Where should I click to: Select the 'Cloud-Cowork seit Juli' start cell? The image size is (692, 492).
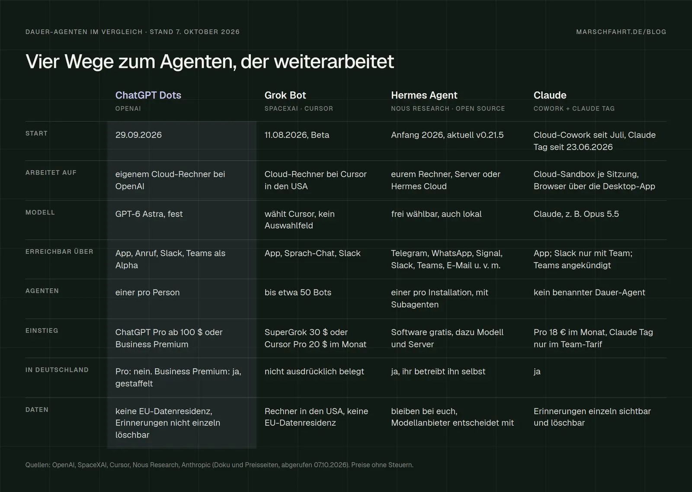coord(594,141)
